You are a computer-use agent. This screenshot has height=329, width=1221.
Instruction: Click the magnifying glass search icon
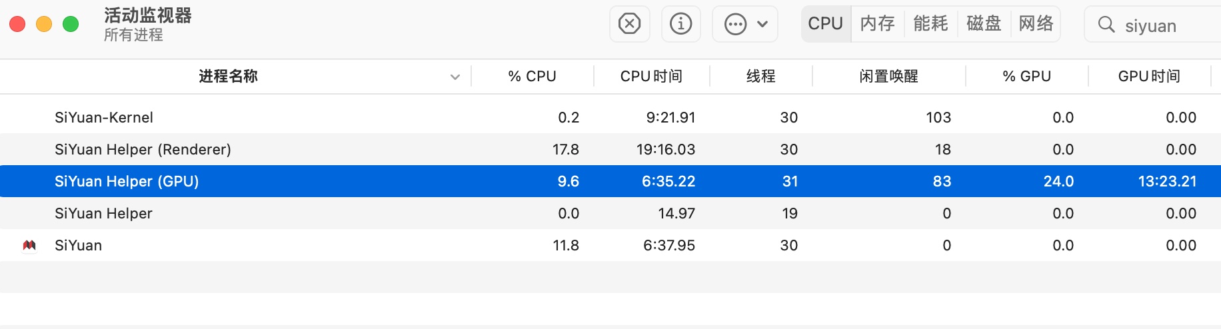tap(1106, 25)
